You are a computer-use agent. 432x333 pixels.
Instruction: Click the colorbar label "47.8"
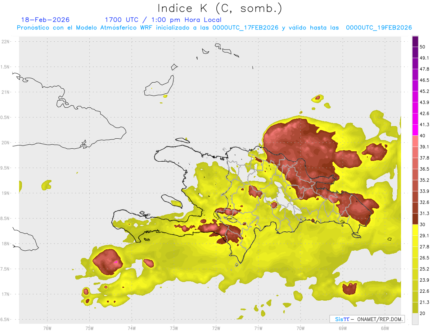424,69
